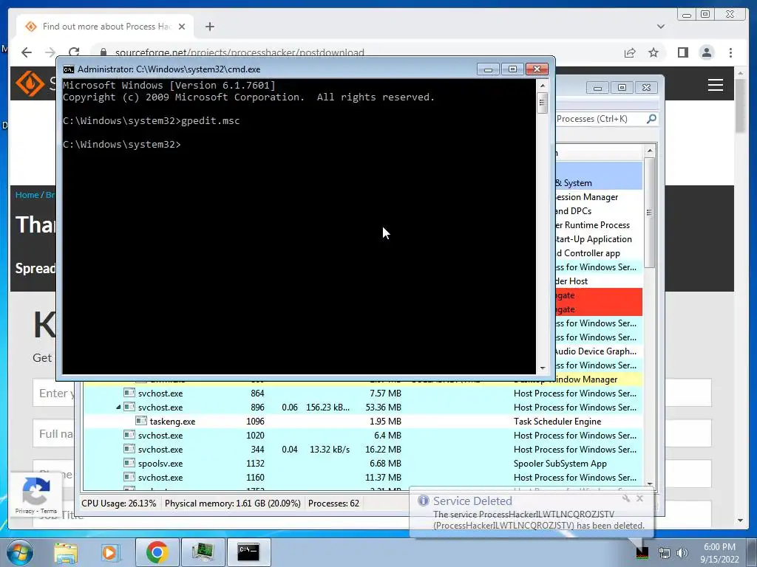Screen dimensions: 757x567
Task: Select the svchost.exe row with PID 864
Action: (362, 394)
